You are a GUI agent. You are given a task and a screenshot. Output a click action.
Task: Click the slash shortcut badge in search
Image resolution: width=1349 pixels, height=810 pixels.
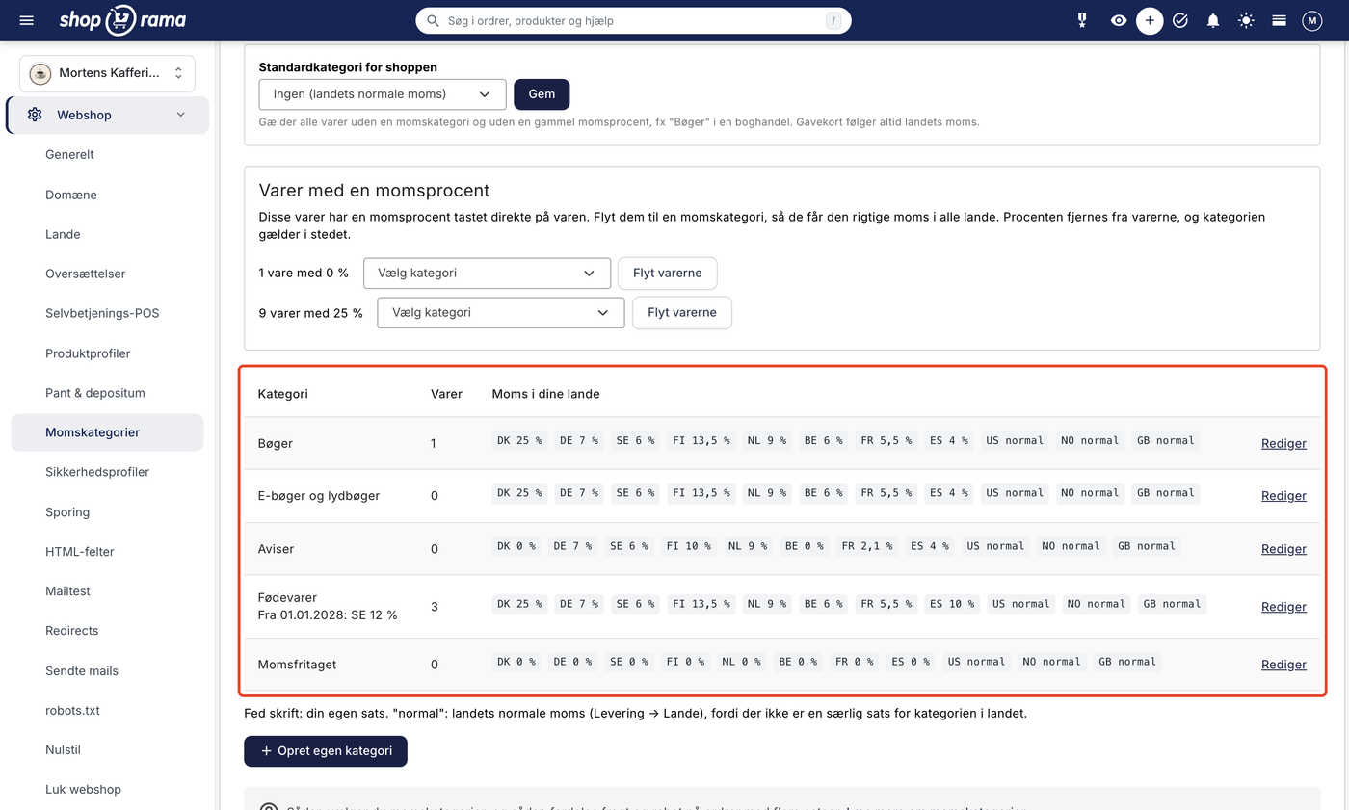point(833,20)
